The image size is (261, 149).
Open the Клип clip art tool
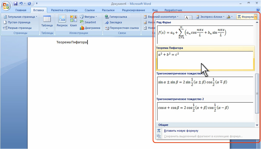[x=74, y=21]
